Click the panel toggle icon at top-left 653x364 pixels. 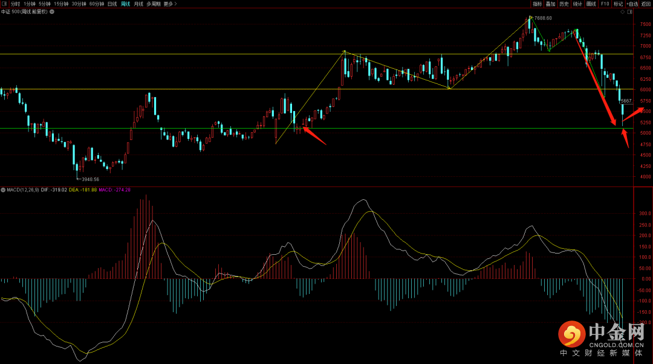click(x=4, y=4)
